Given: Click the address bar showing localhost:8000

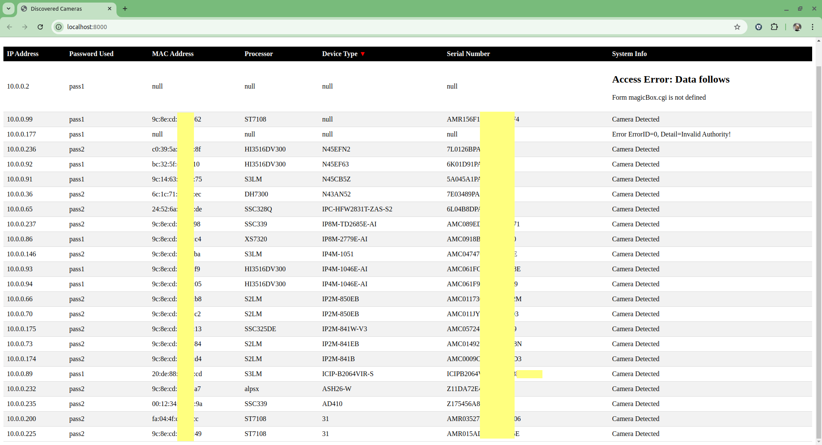Looking at the screenshot, I should coord(398,27).
